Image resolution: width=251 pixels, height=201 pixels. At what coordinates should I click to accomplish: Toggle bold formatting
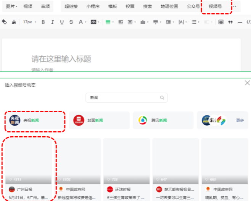coord(43,22)
